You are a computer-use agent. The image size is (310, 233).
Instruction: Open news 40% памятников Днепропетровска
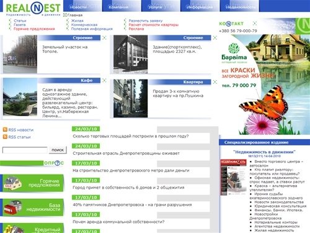(132, 204)
